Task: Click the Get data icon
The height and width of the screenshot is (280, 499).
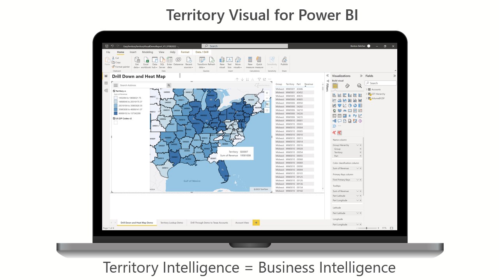Action: pyautogui.click(x=137, y=59)
